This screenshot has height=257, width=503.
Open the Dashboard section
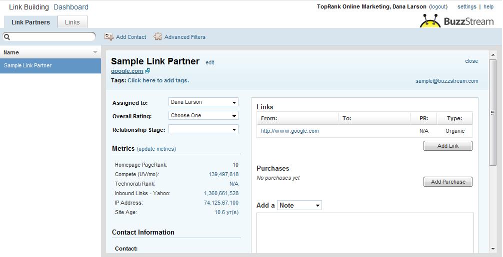[71, 7]
